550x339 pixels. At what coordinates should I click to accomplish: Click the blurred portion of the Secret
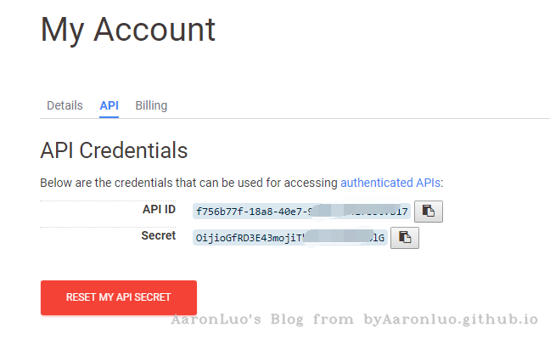(x=338, y=236)
